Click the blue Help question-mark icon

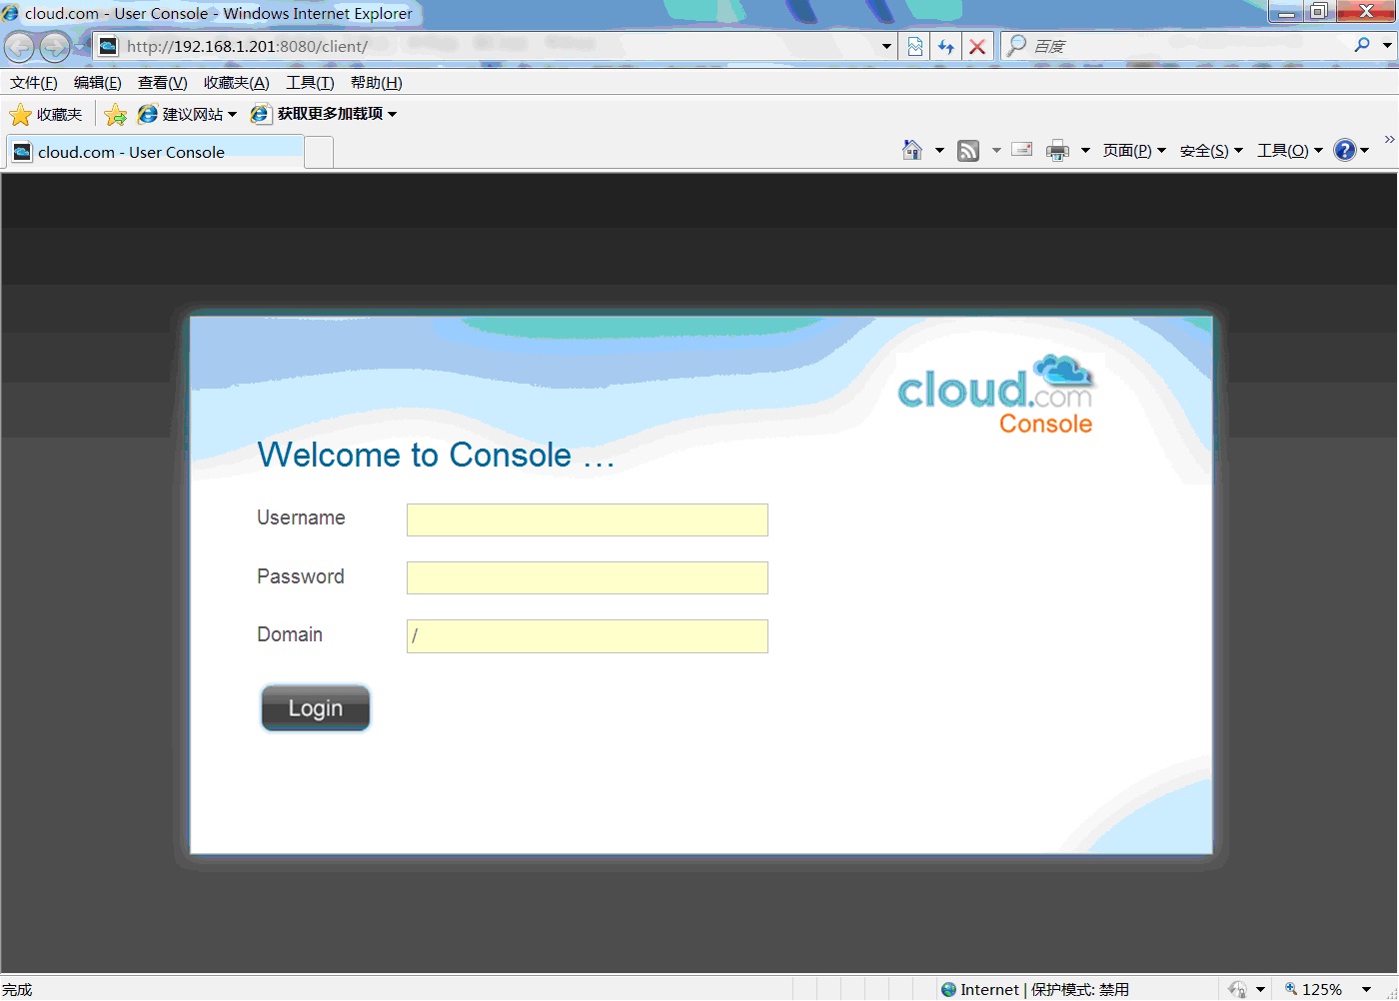click(x=1346, y=149)
